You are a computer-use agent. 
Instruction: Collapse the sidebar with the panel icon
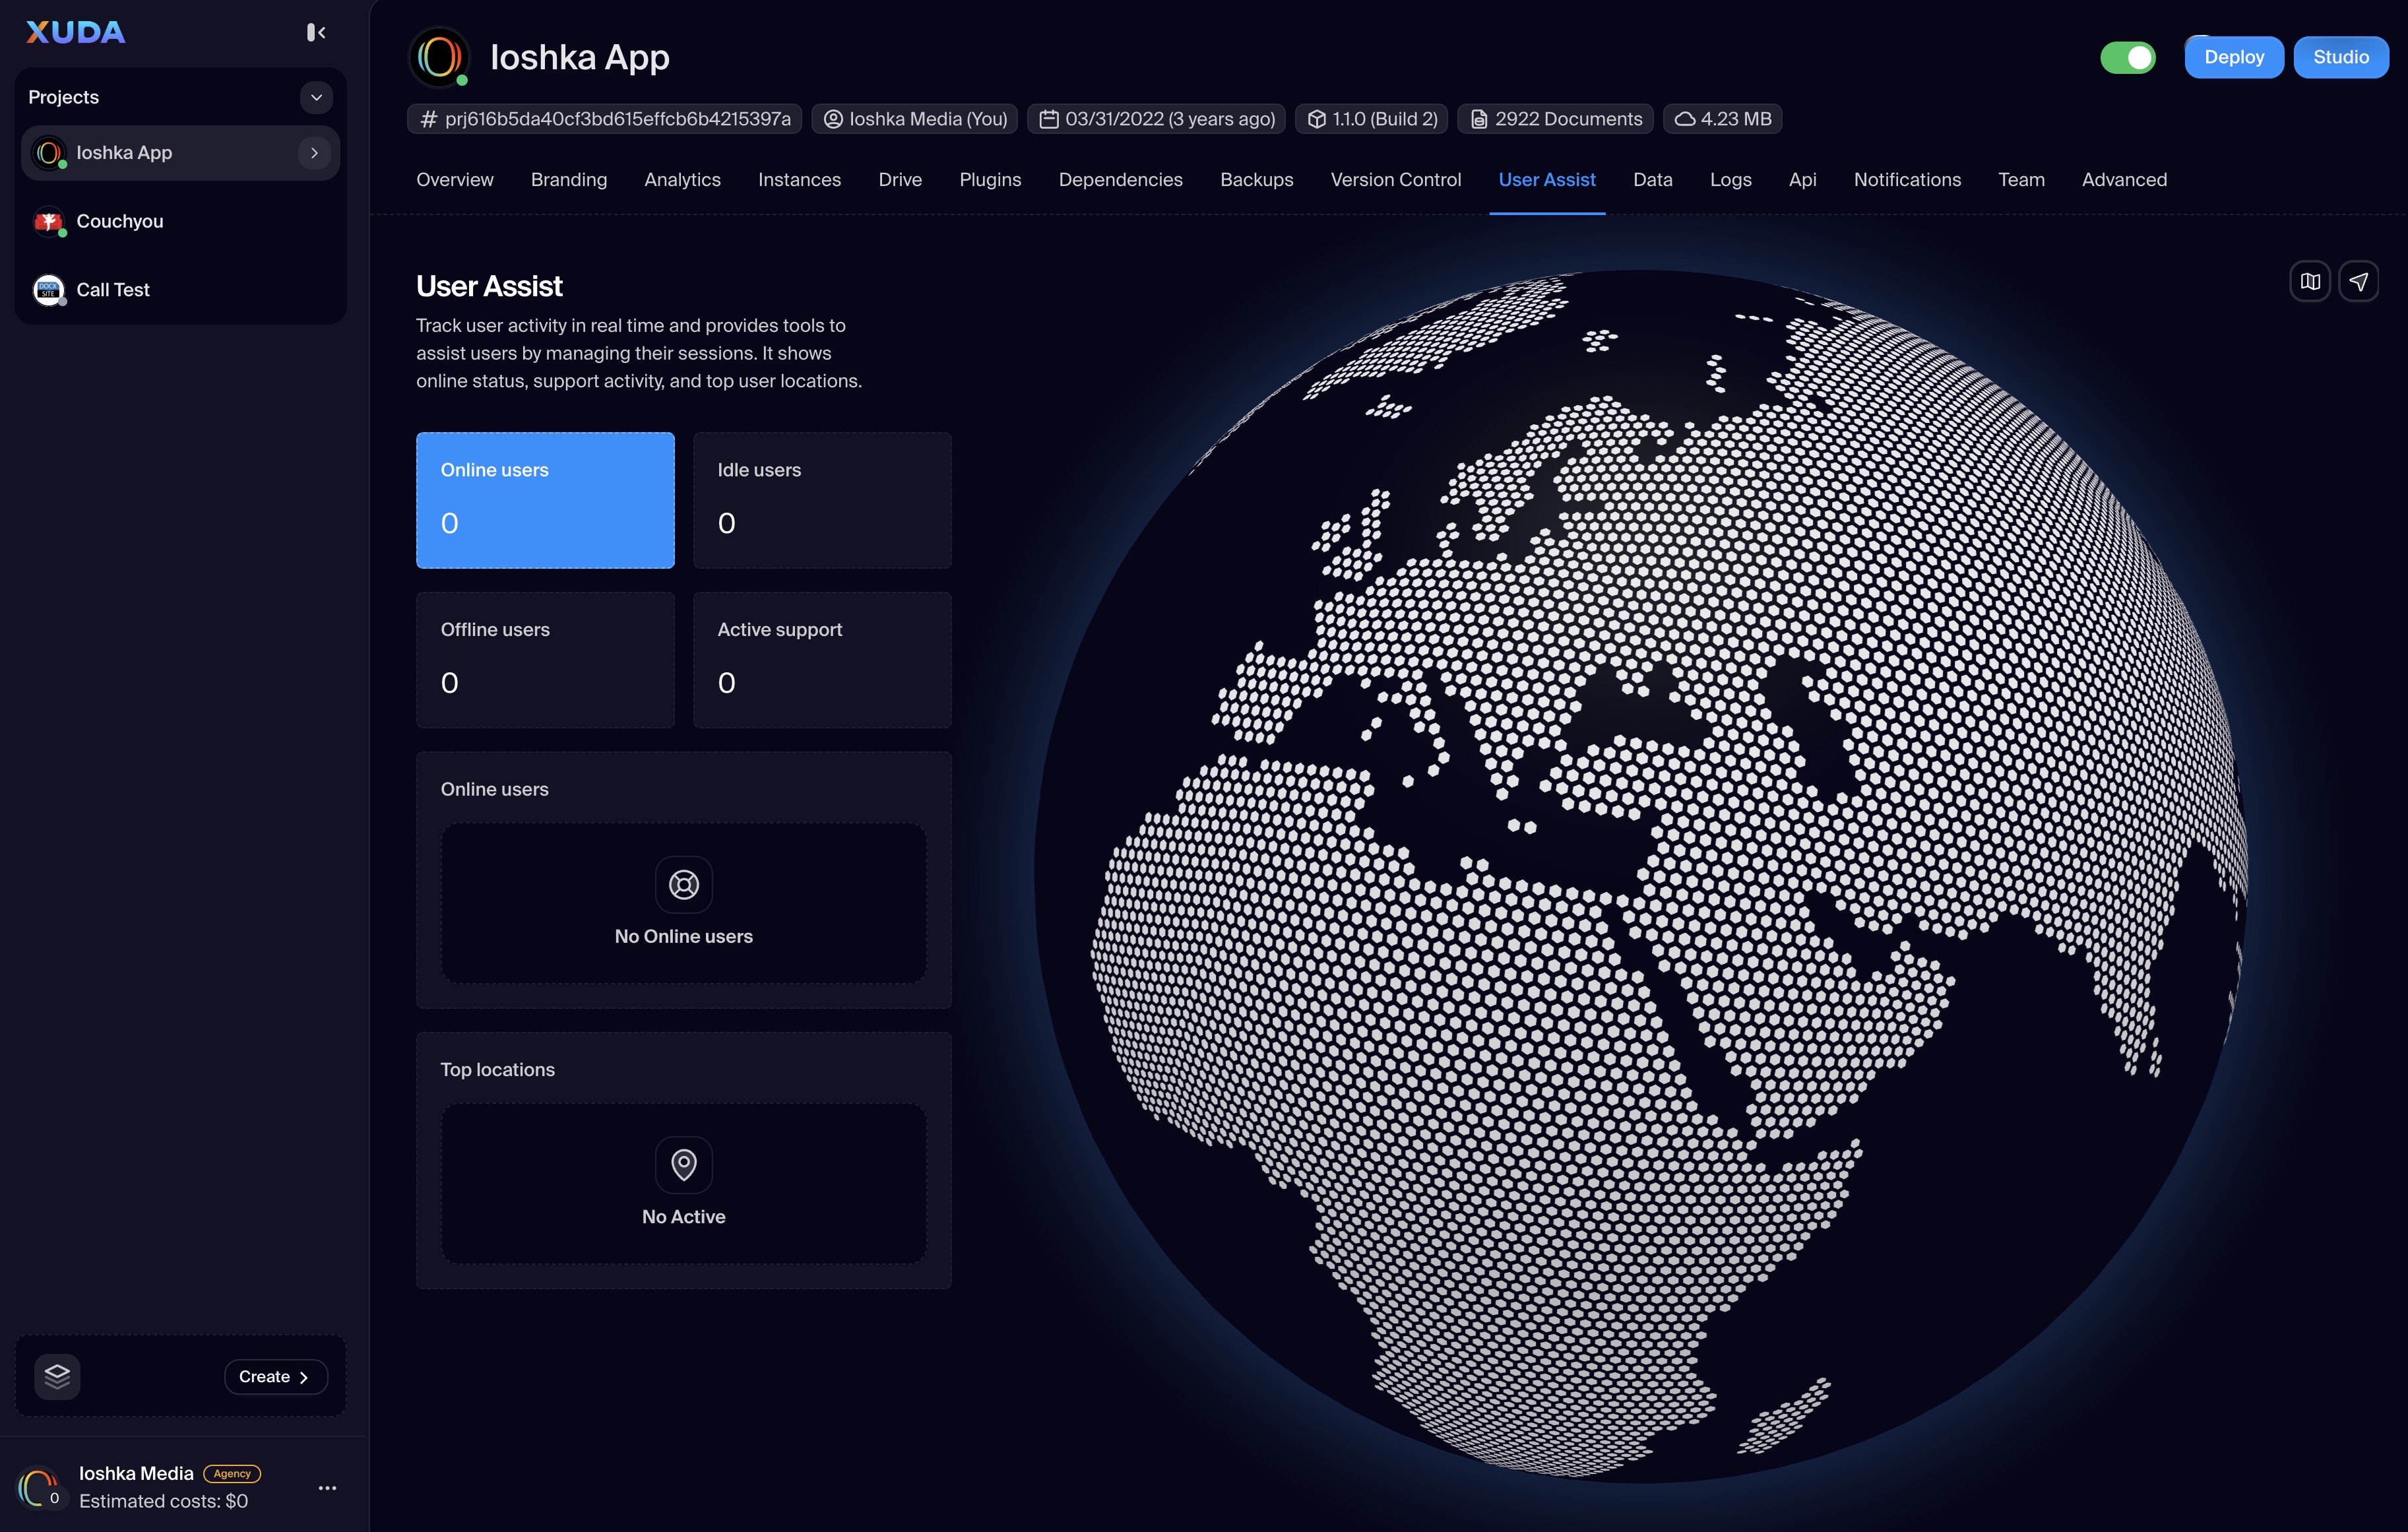[x=316, y=33]
